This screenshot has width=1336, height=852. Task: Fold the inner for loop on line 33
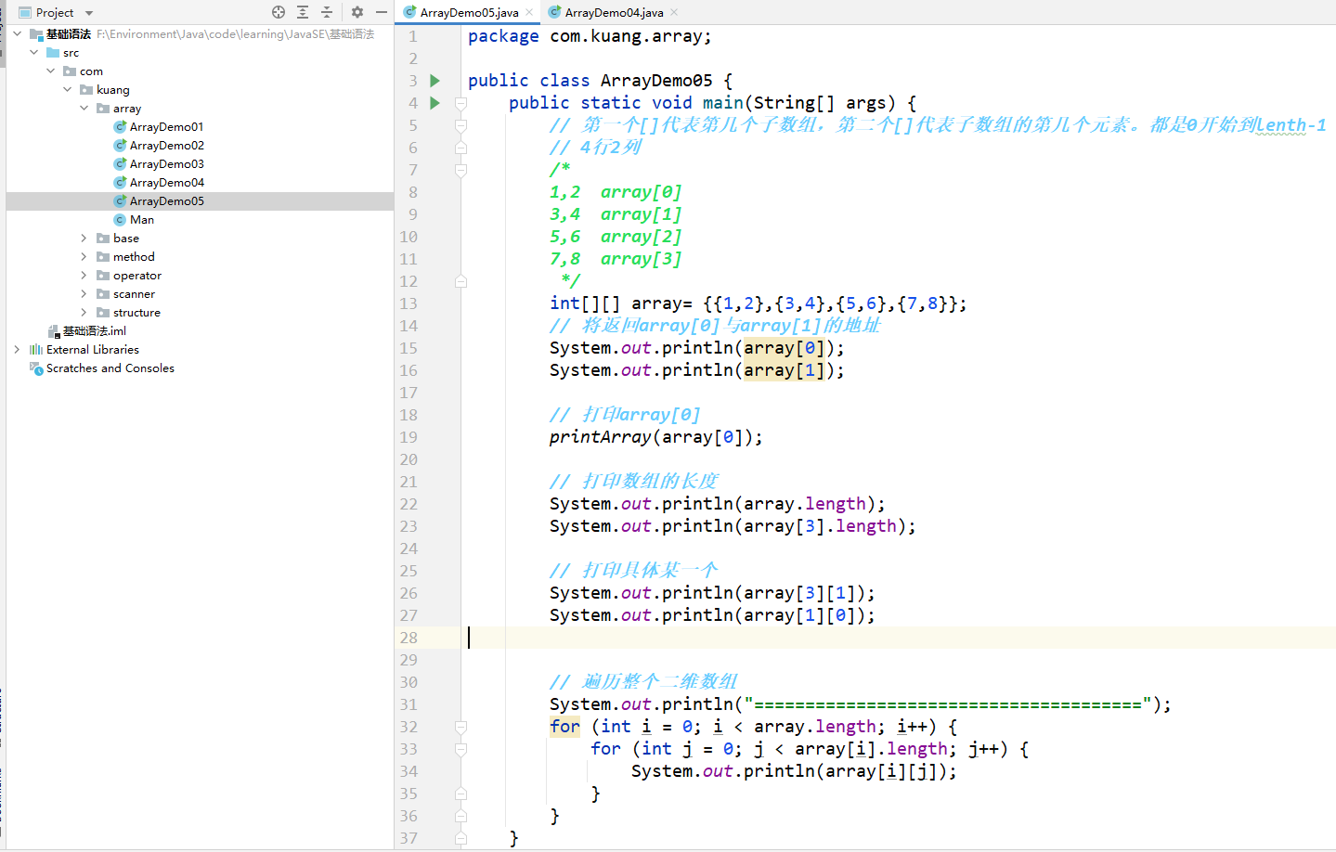[460, 749]
